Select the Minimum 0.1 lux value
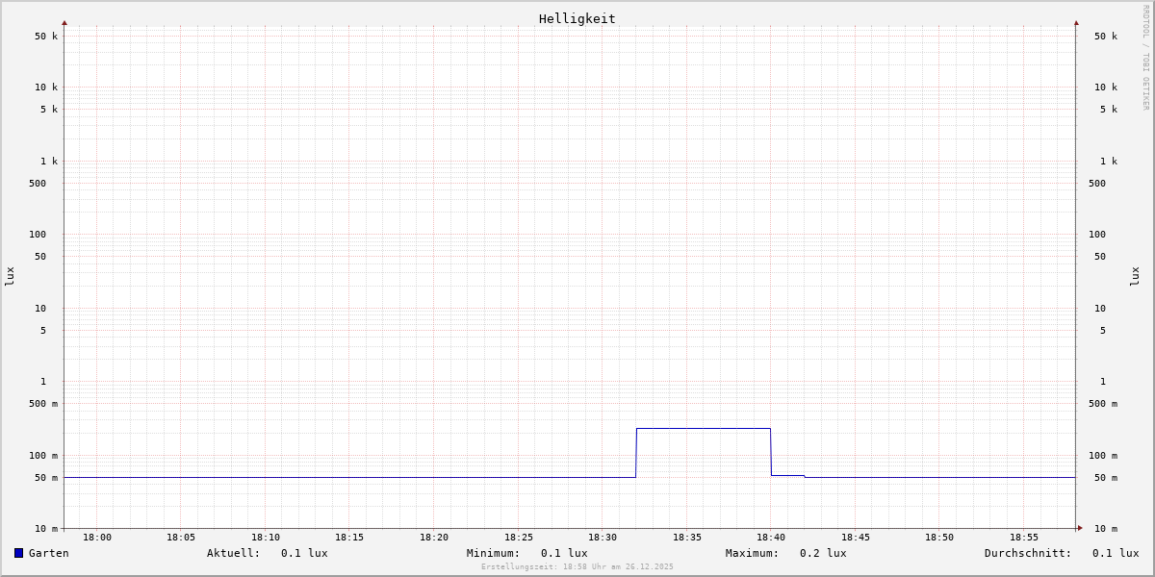This screenshot has height=577, width=1155. point(564,553)
